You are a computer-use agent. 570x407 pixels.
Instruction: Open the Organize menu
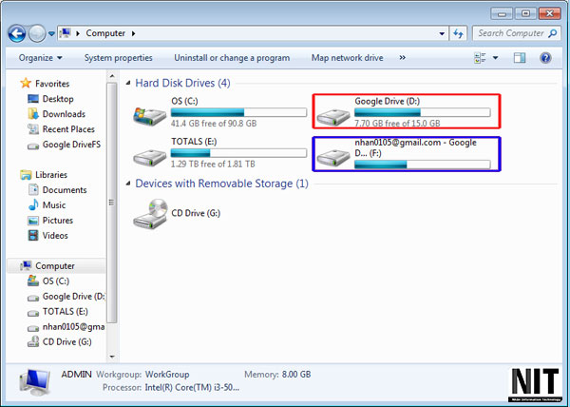(40, 58)
